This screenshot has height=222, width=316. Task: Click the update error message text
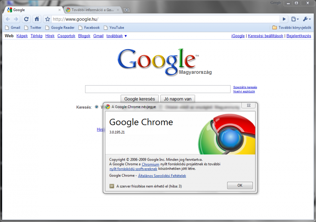149,186
